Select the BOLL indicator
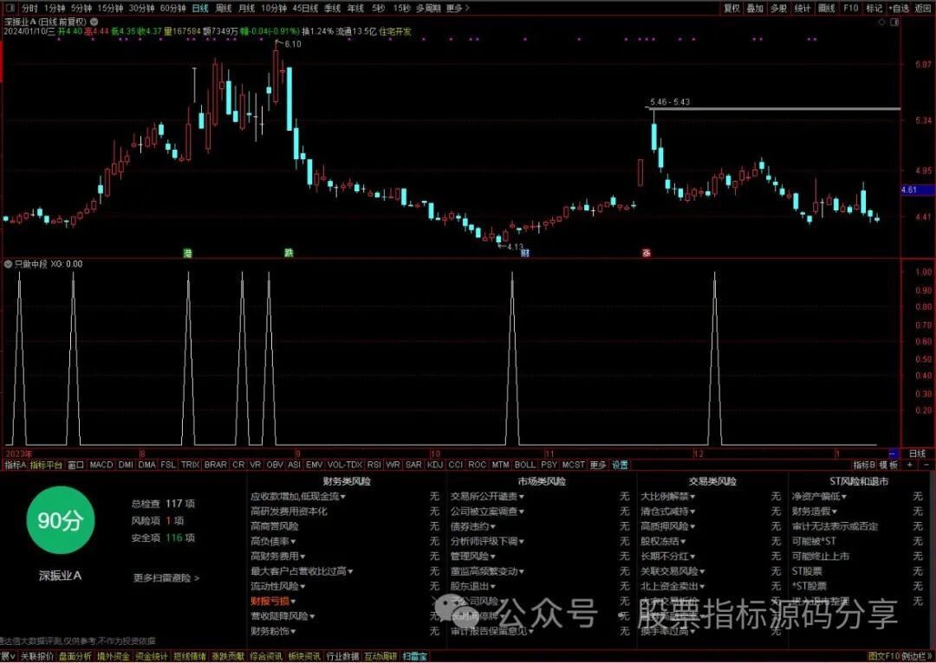This screenshot has width=936, height=663. click(524, 465)
